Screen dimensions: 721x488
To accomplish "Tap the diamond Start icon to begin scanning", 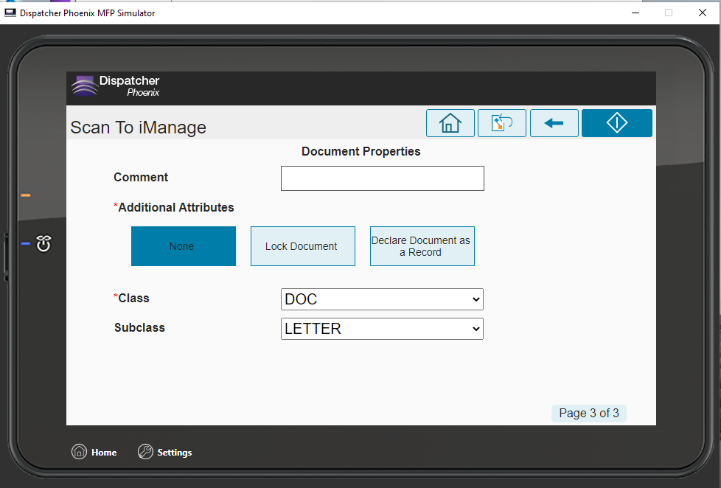I will tap(616, 122).
